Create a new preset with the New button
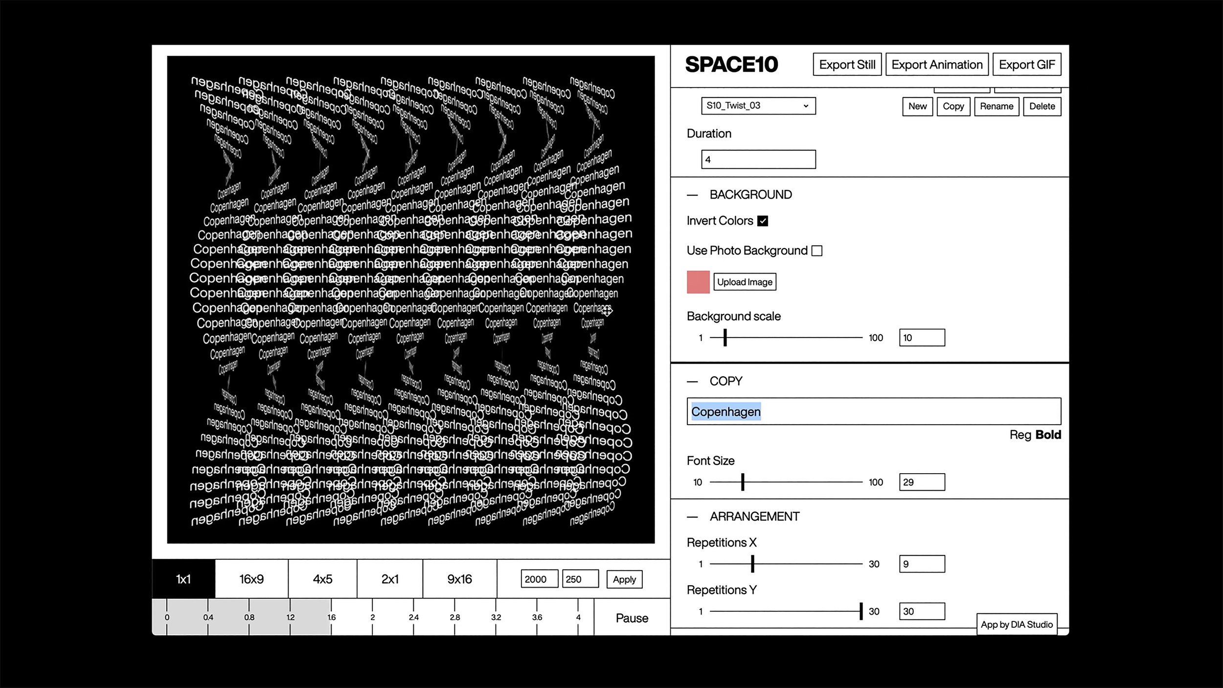The image size is (1223, 688). coord(917,106)
